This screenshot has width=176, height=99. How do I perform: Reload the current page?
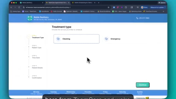(x=19, y=7)
